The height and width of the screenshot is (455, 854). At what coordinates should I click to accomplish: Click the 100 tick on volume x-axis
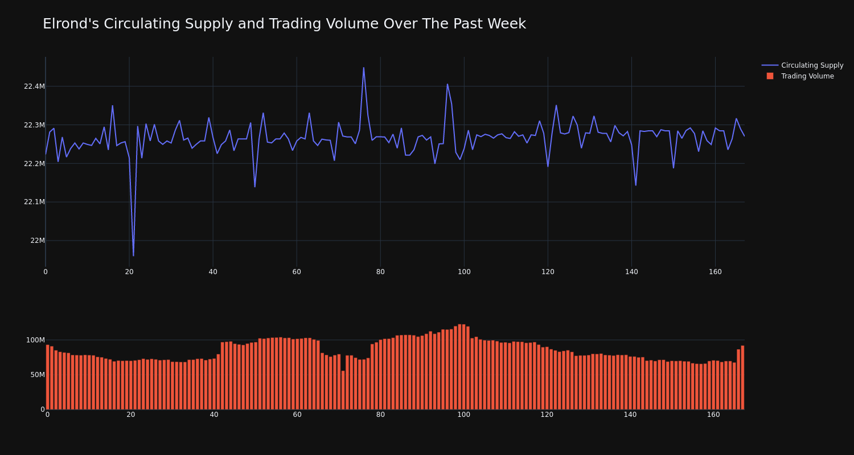pyautogui.click(x=464, y=415)
